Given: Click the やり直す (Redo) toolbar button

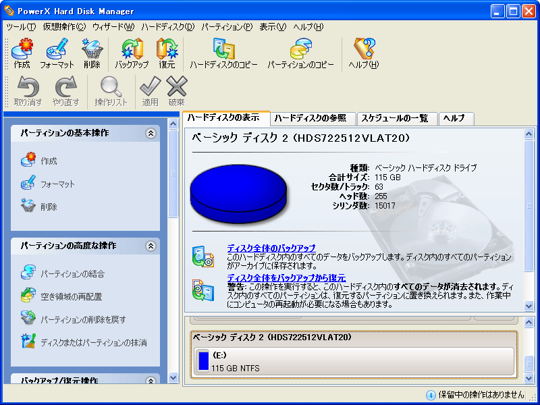Looking at the screenshot, I should click(x=65, y=91).
